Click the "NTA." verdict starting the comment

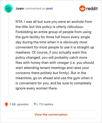19,22
